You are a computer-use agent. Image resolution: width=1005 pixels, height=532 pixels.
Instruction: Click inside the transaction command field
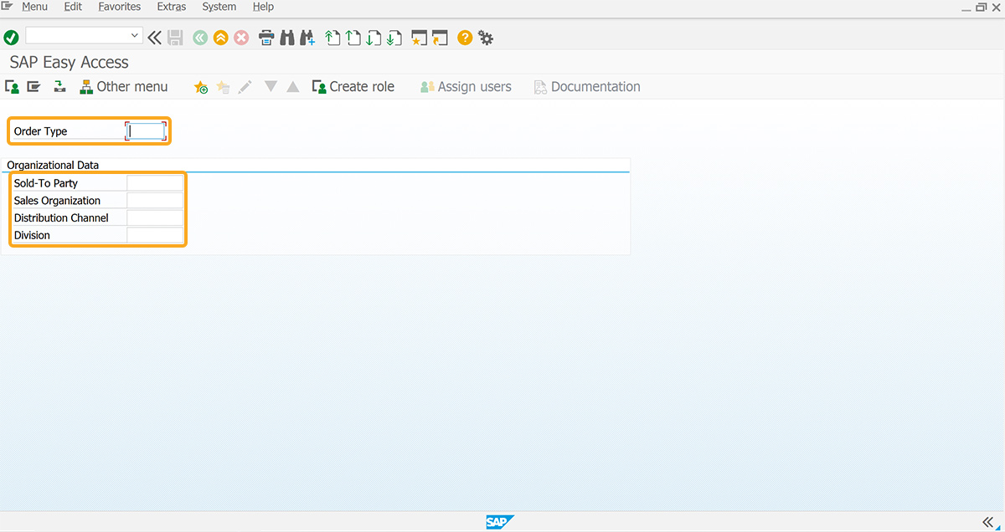(x=77, y=36)
